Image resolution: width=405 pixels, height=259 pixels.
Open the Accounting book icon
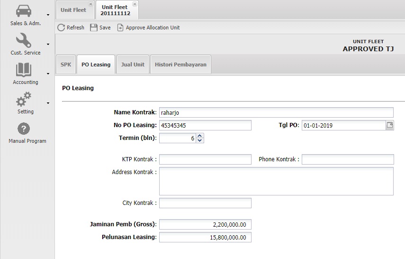pos(24,70)
